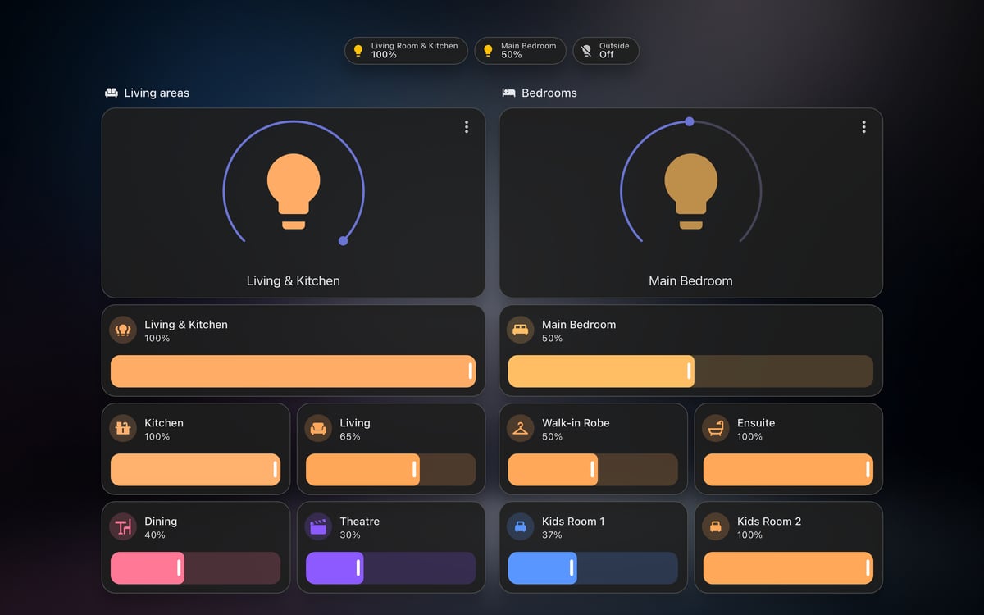
Task: Click the circular dial handle on Main Bedroom
Action: [690, 121]
